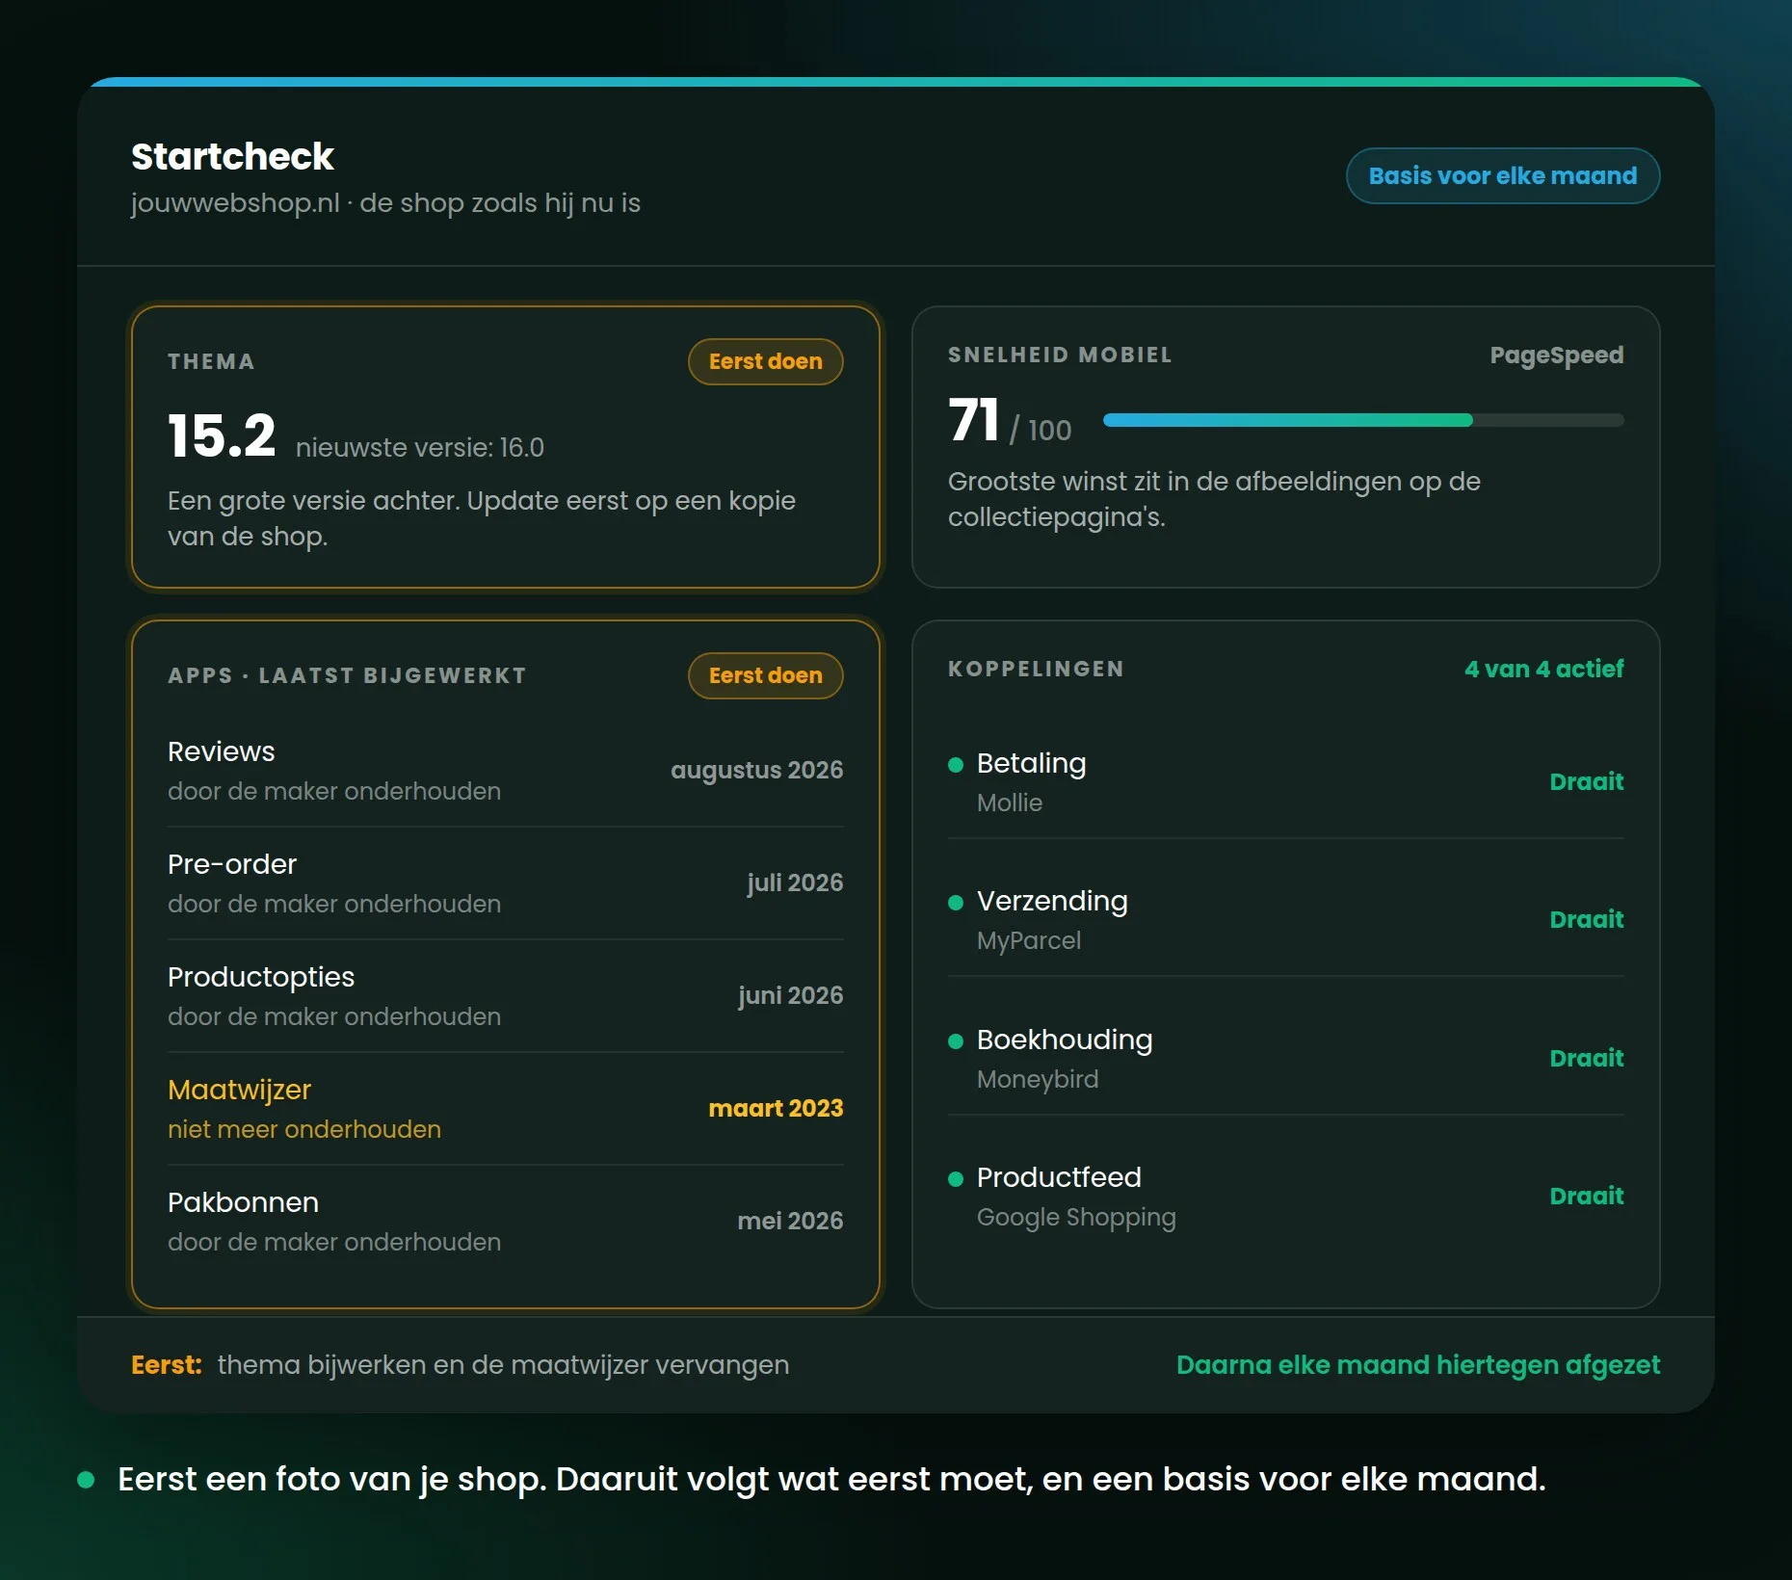Click the 'juli 2026' date
Viewport: 1792px width, 1580px height.
(795, 883)
